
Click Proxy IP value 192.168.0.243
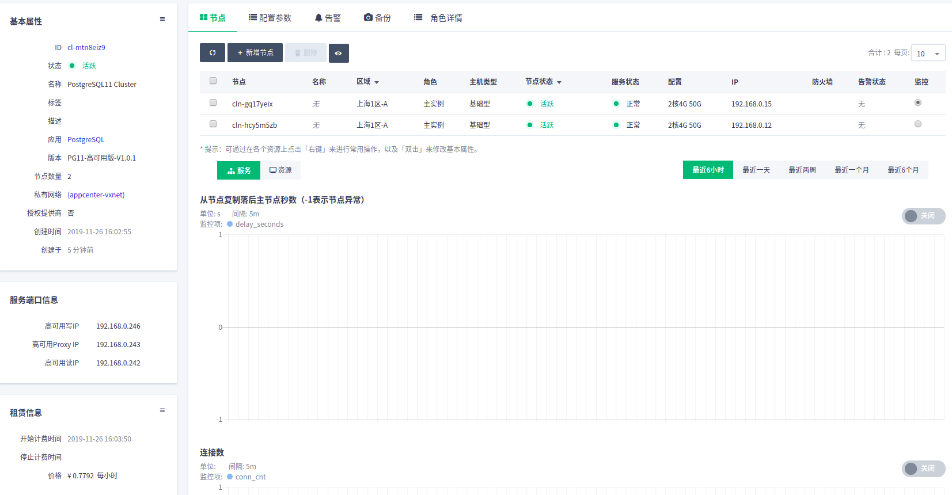(118, 345)
